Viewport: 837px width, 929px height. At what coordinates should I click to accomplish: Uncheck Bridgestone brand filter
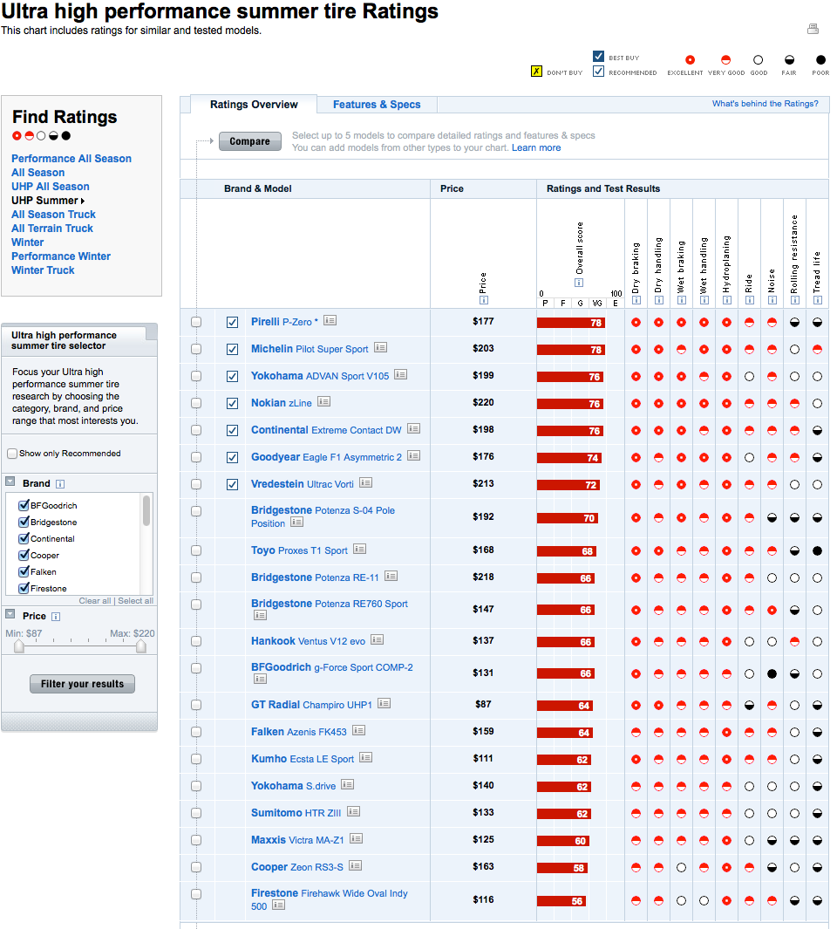pos(24,522)
